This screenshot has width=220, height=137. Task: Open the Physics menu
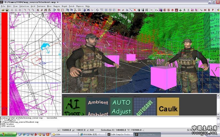click(80, 6)
